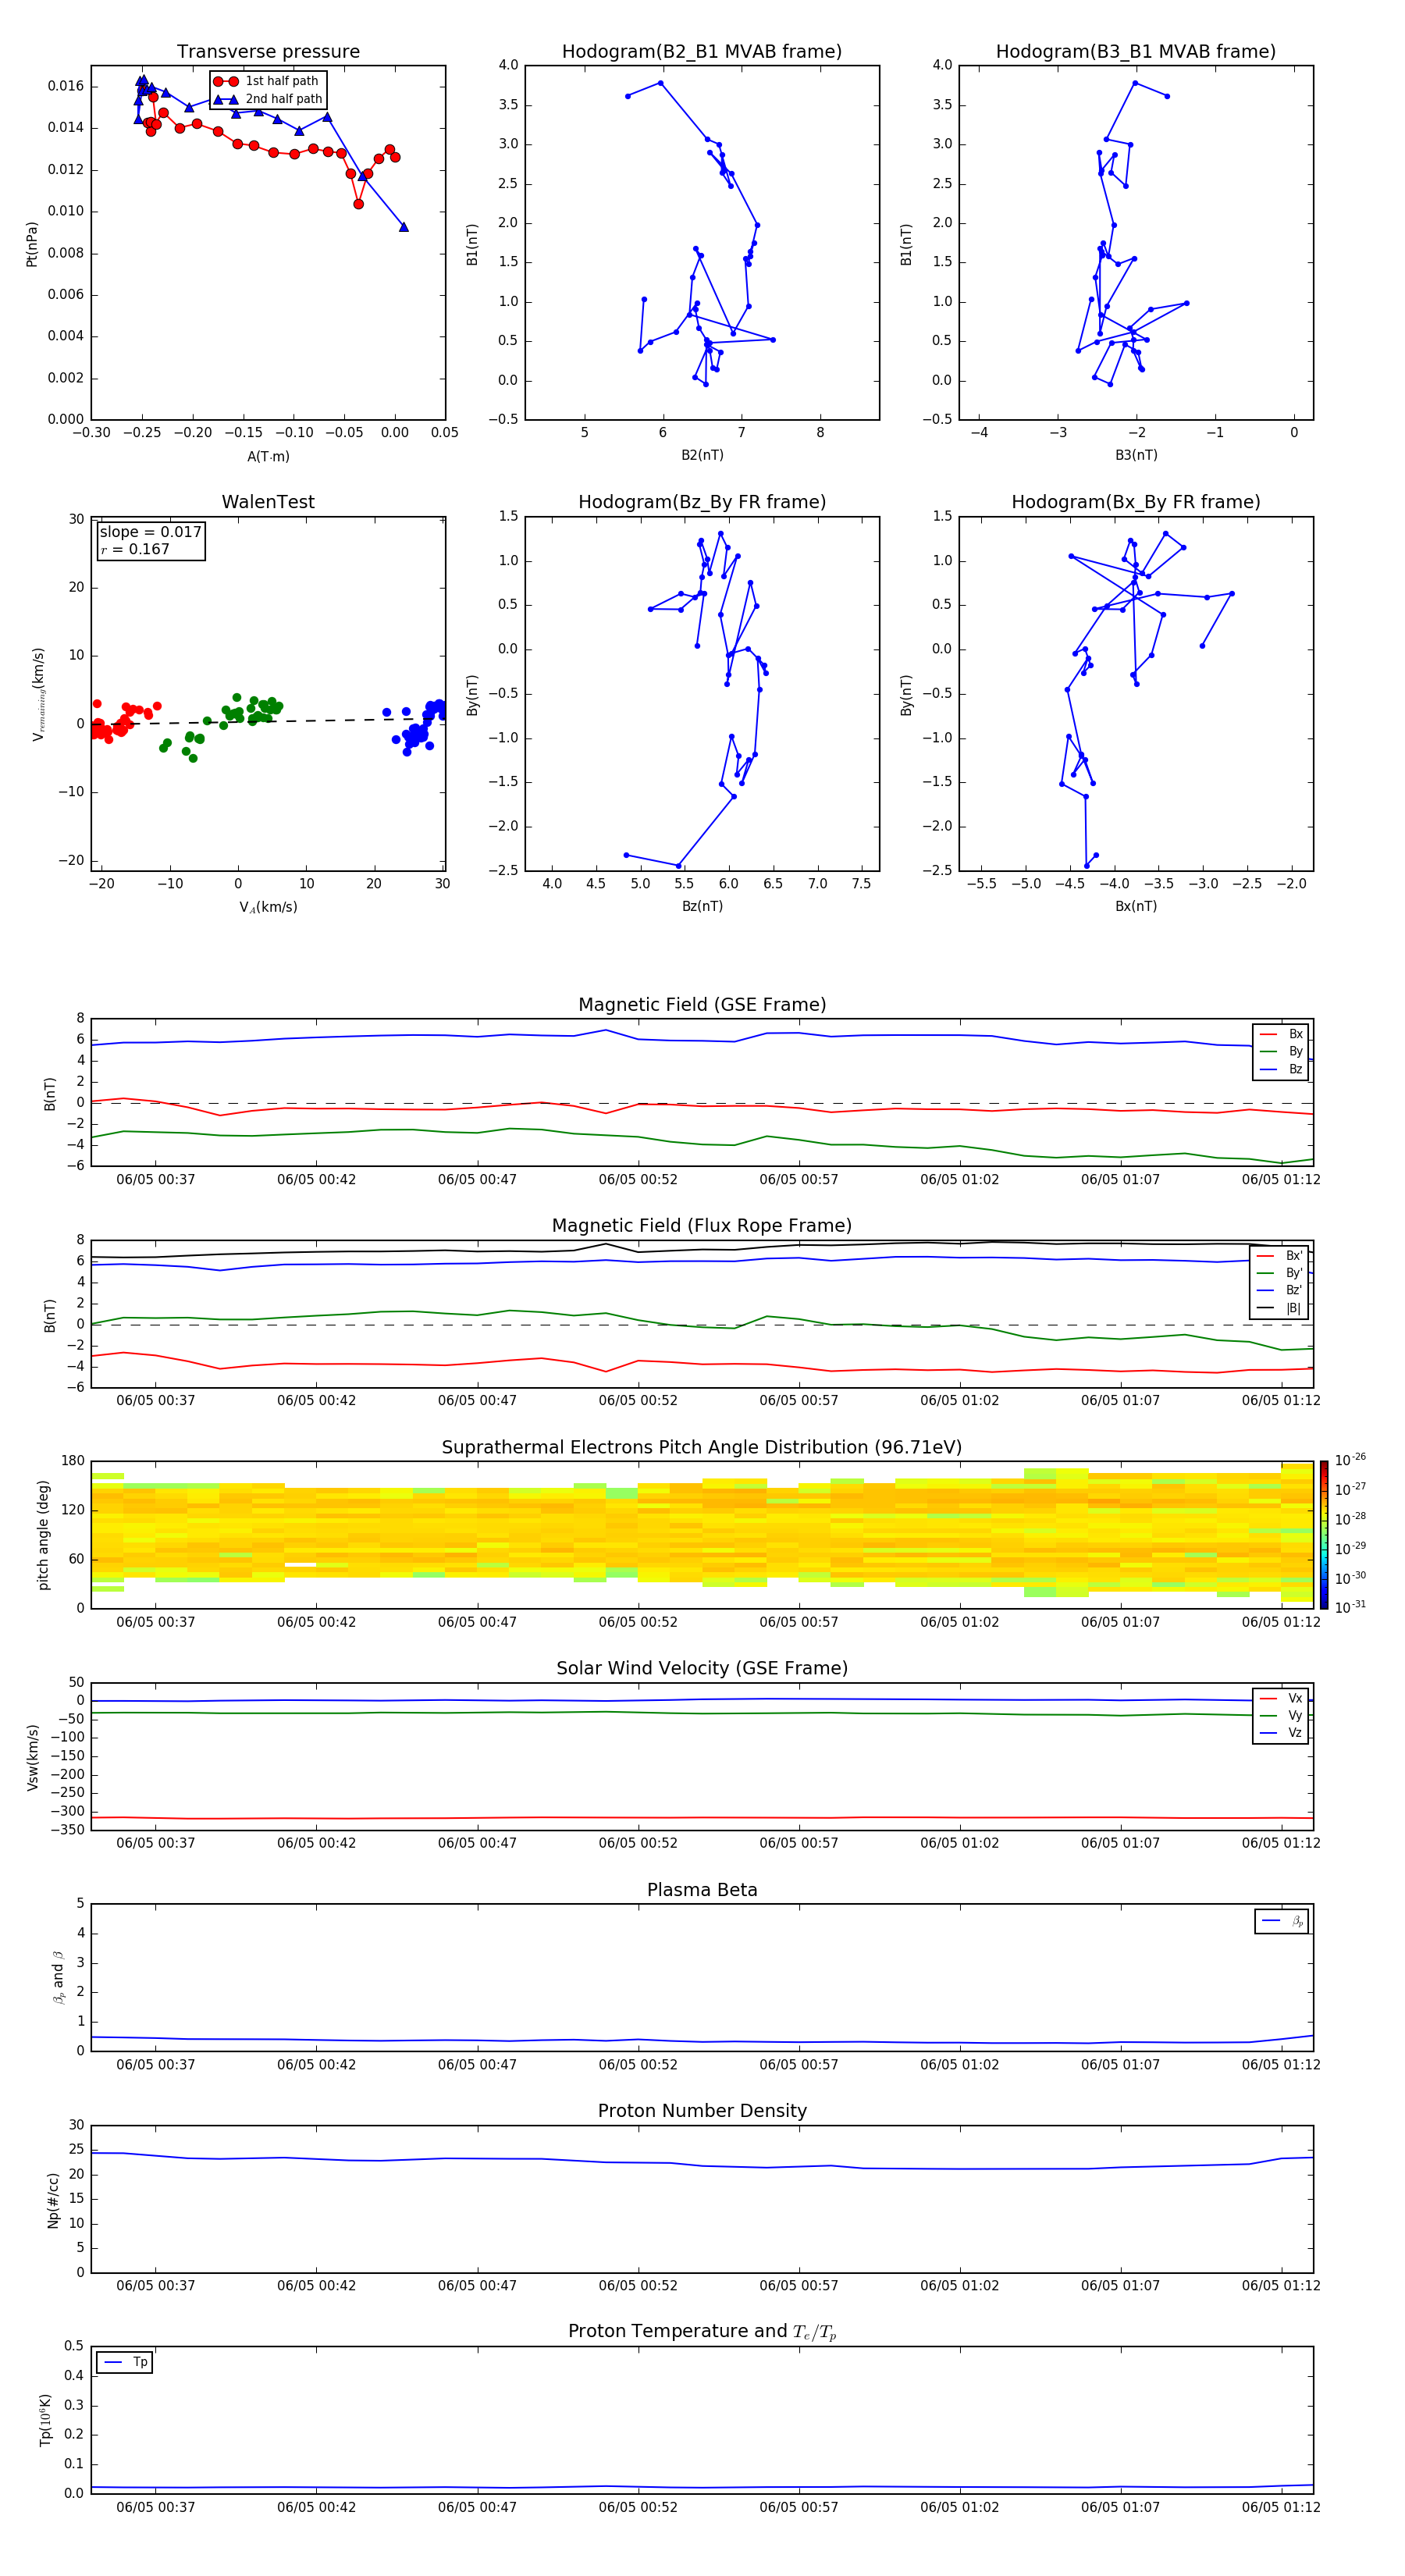Click the "Bz(nT)" x-axis label
The width and height of the screenshot is (1405, 2576).
click(x=702, y=906)
